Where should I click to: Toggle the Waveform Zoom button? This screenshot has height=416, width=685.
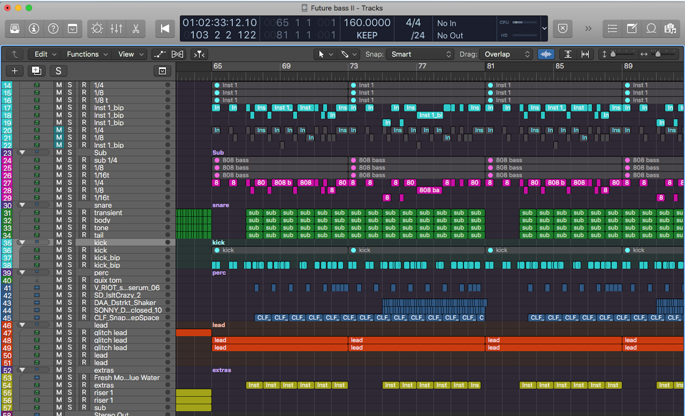pyautogui.click(x=546, y=54)
